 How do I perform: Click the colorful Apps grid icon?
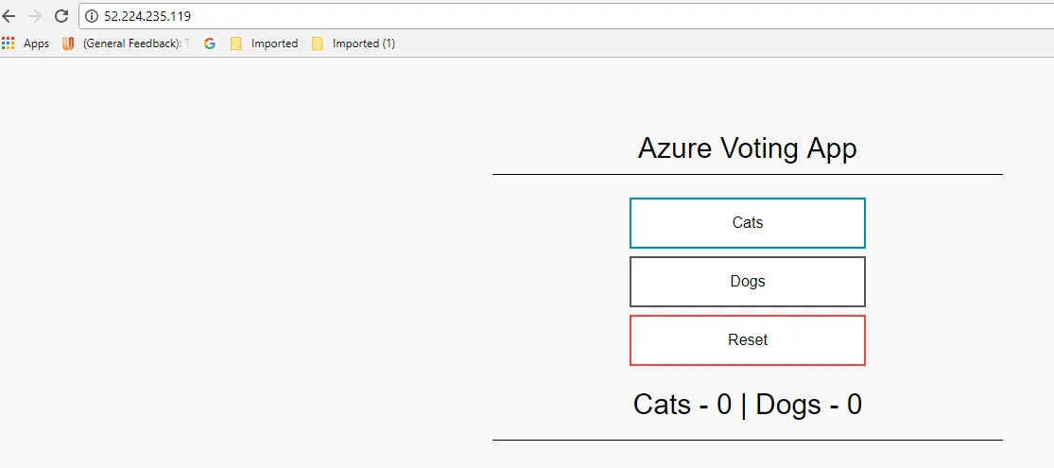[9, 43]
